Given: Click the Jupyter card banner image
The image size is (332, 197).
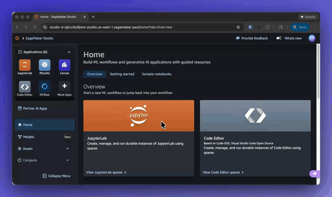Looking at the screenshot, I should [139, 116].
